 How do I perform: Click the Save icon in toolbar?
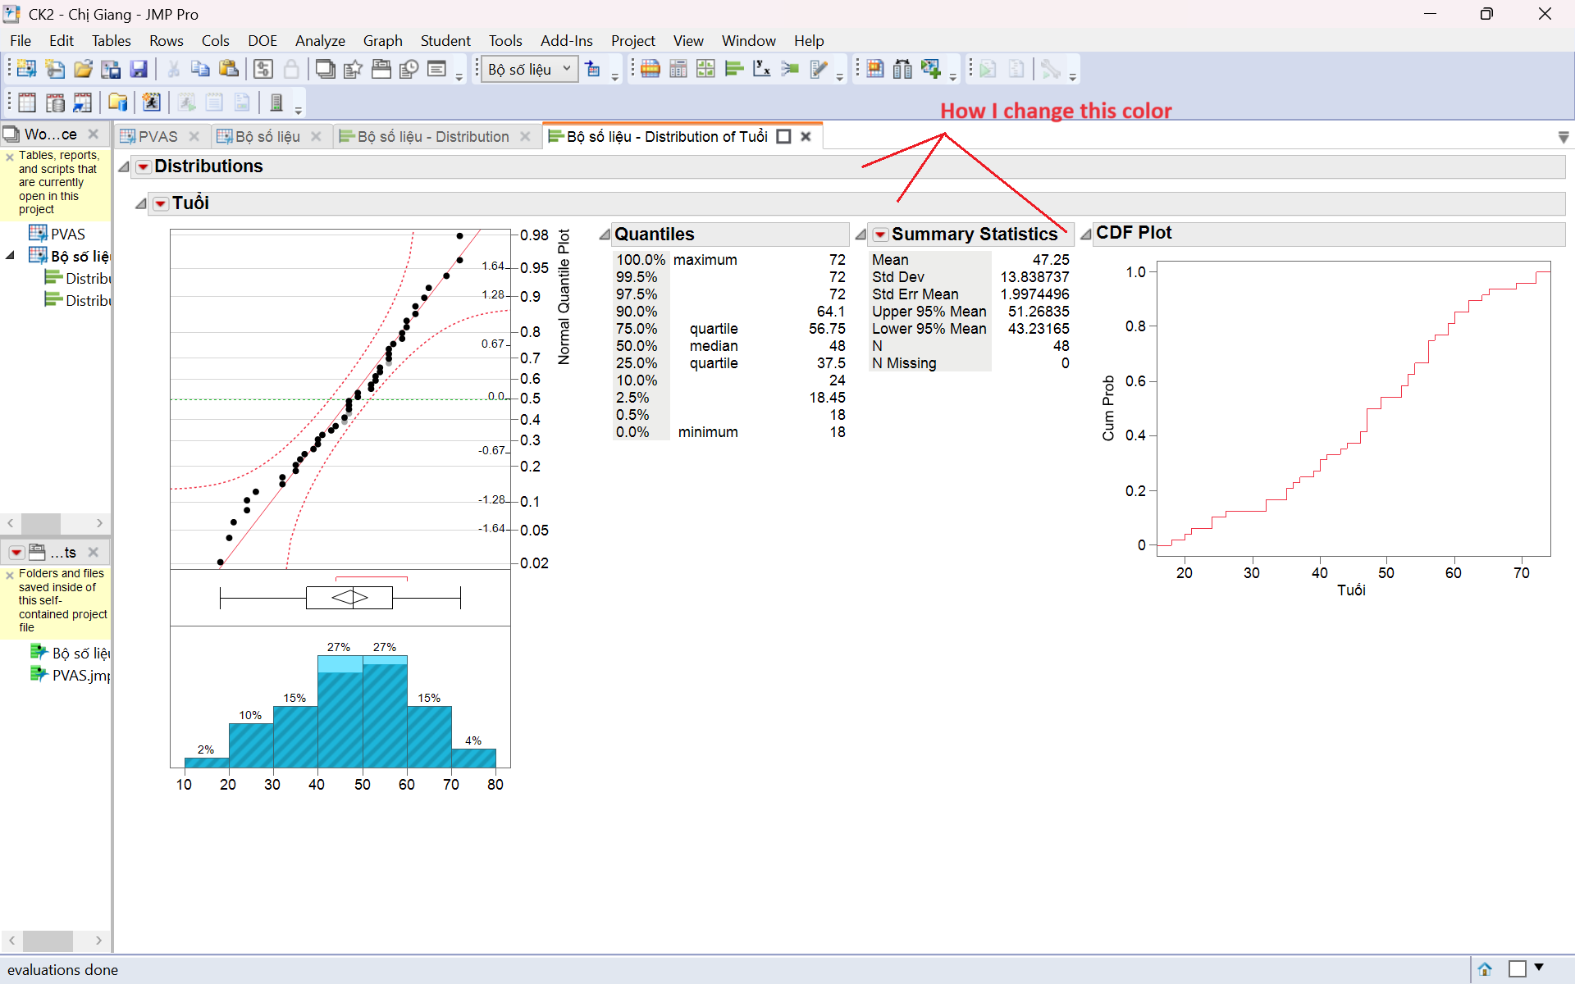pos(139,70)
